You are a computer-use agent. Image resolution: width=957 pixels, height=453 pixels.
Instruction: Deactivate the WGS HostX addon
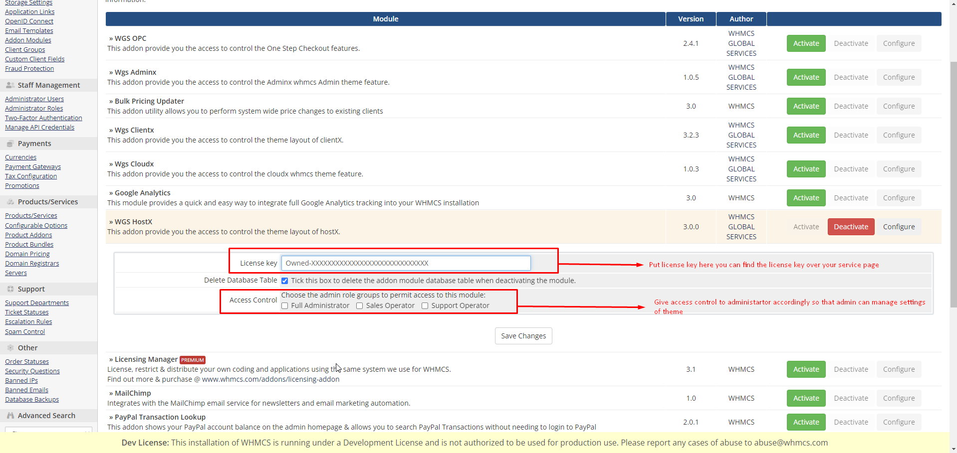point(851,227)
